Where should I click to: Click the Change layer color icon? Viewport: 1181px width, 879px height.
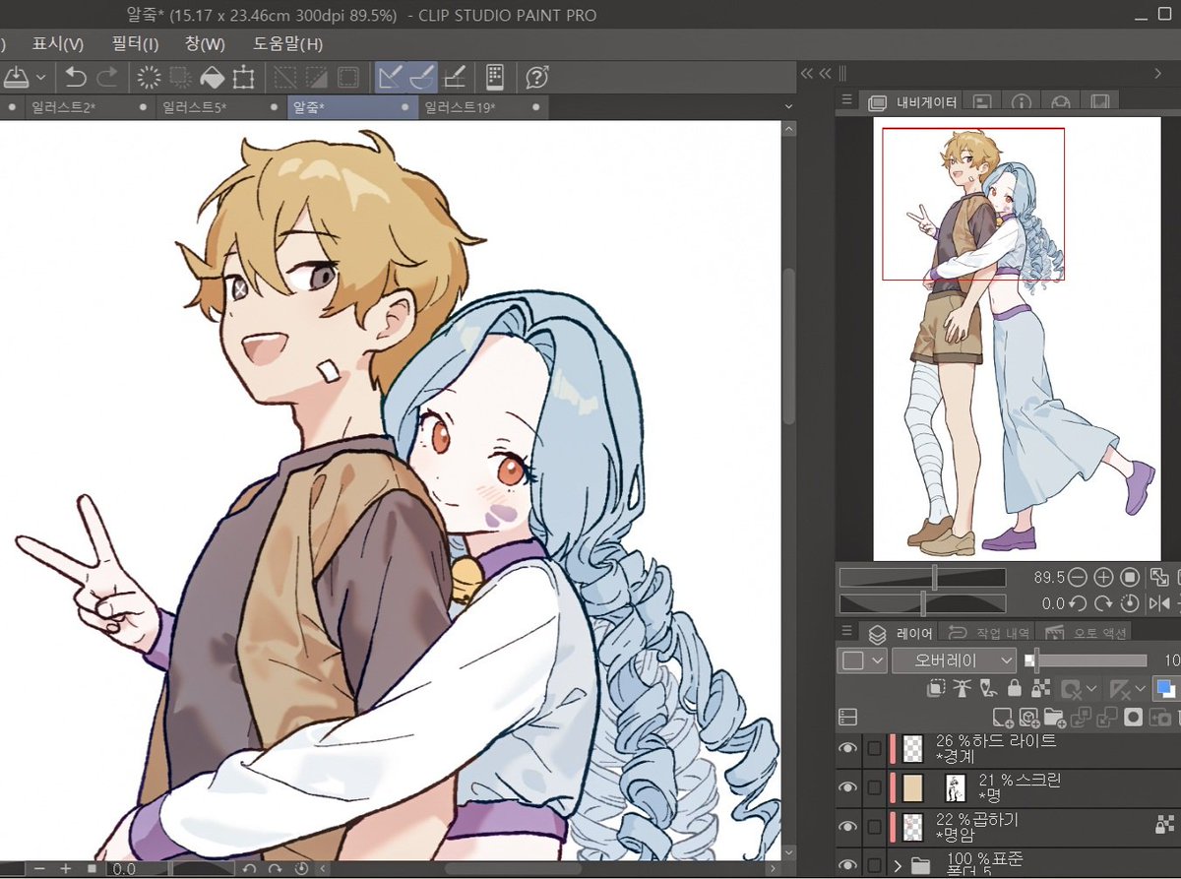1166,688
